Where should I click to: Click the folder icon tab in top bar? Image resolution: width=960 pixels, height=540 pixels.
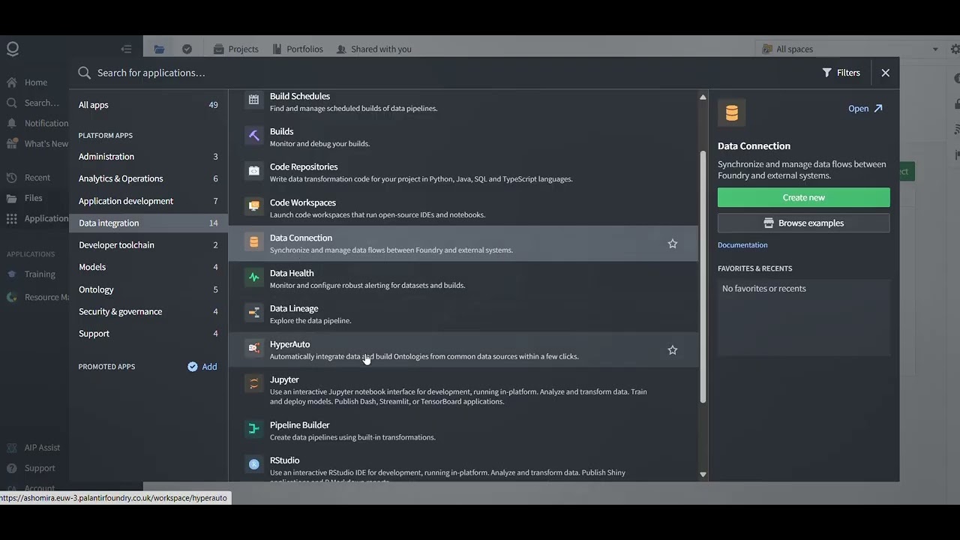(x=159, y=49)
